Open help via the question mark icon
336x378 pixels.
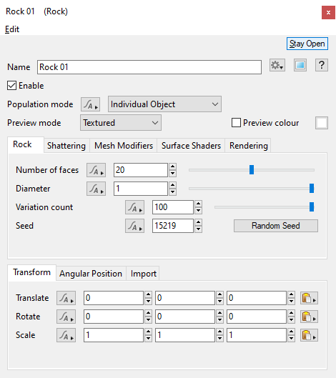322,65
